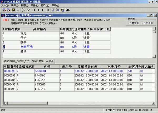
Task: Select the ABNORMAL_HANDLE tab
Action: pos(42,61)
